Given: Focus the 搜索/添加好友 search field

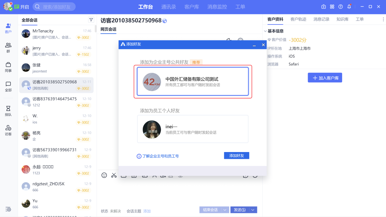Looking at the screenshot, I should point(54,7).
